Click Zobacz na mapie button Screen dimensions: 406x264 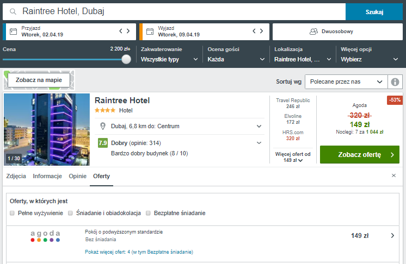pyautogui.click(x=39, y=80)
